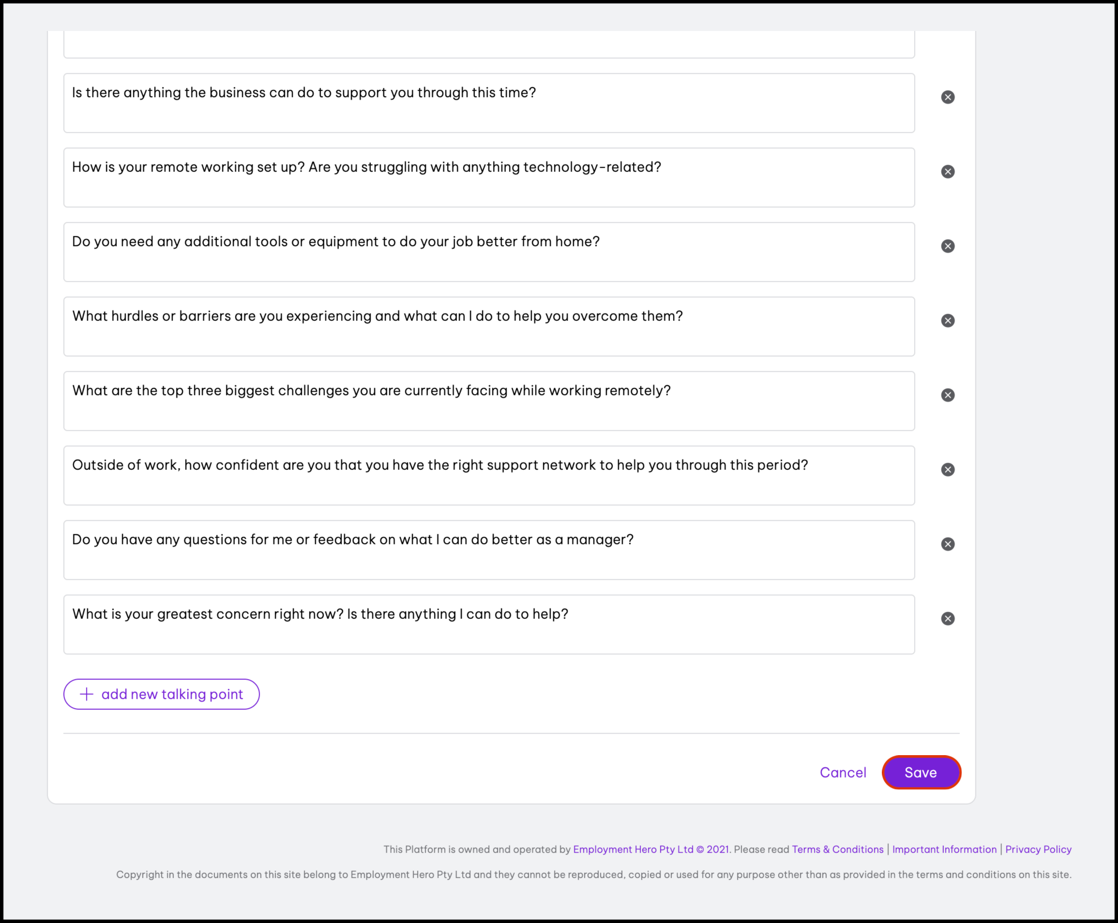Viewport: 1118px width, 923px height.
Task: Delete the remote working set up question
Action: (x=947, y=172)
